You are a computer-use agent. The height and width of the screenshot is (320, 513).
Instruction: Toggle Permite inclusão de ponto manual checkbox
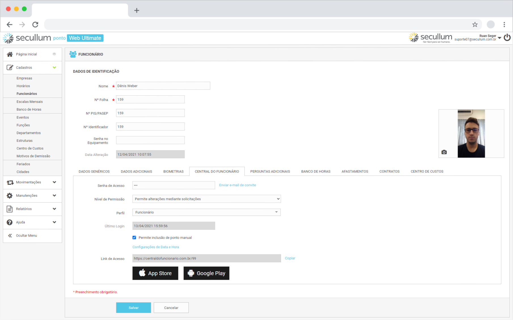click(x=134, y=238)
